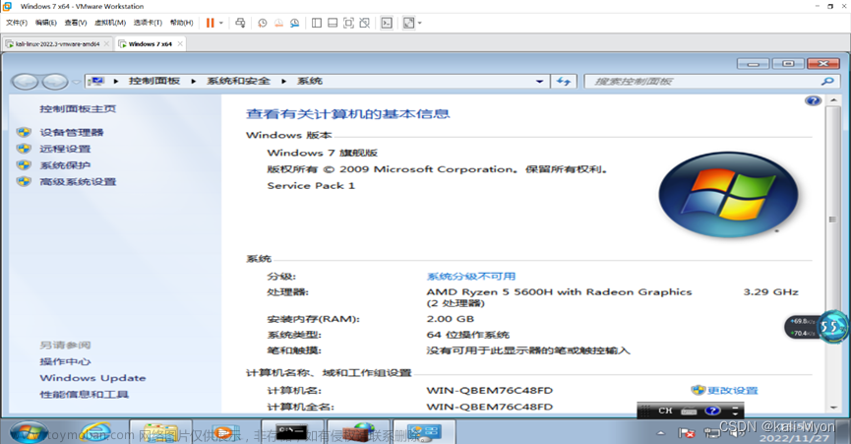Open the 帮助(H) menu
Viewport: 851px width, 444px height.
pyautogui.click(x=181, y=23)
